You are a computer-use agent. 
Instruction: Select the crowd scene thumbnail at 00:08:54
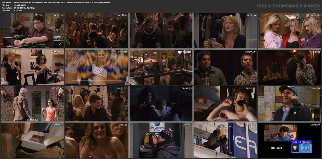click(x=97, y=31)
